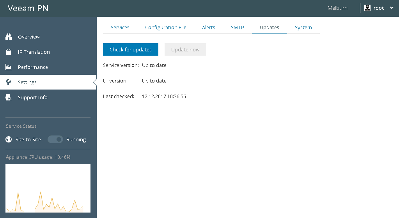Click the Melburn site name
Viewport: 399px width, 218px height.
point(337,8)
